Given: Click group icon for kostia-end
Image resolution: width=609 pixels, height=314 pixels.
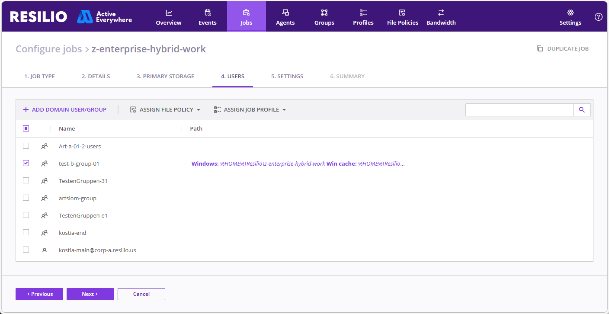Looking at the screenshot, I should click(44, 233).
